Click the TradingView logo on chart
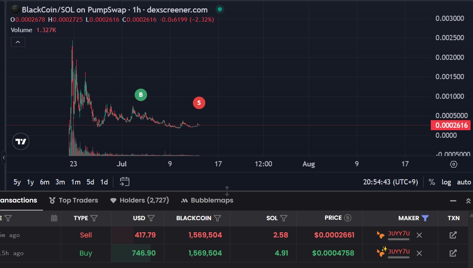Image resolution: width=473 pixels, height=268 pixels. [x=20, y=141]
